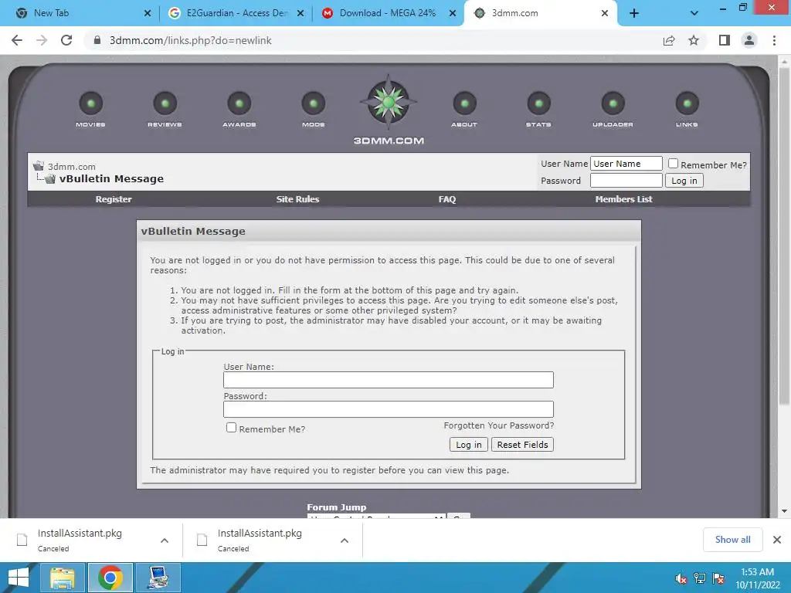Image resolution: width=791 pixels, height=593 pixels.
Task: Close the E2Guardian tab
Action: (300, 13)
